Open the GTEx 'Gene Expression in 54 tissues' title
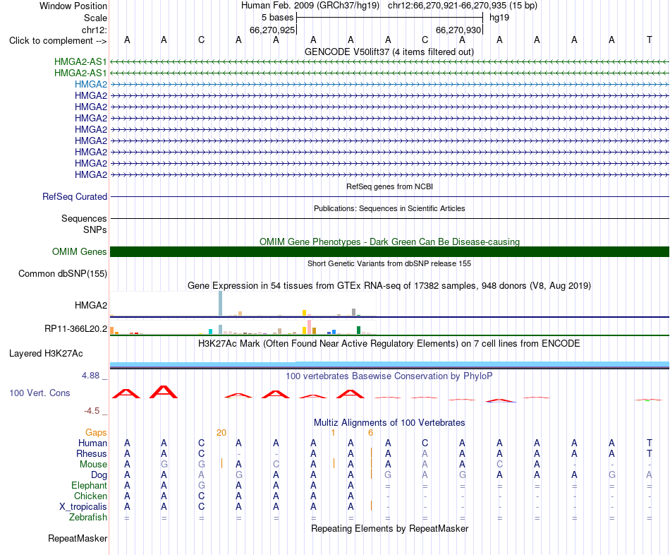670x555 pixels. point(389,285)
